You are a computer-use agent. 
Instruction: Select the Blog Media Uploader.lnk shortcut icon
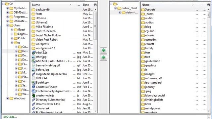[x=33, y=74]
